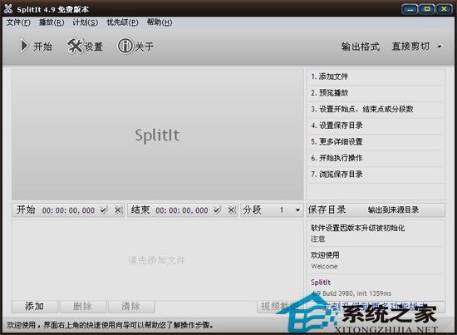Click the 删除 button
The image size is (457, 335).
pyautogui.click(x=83, y=307)
